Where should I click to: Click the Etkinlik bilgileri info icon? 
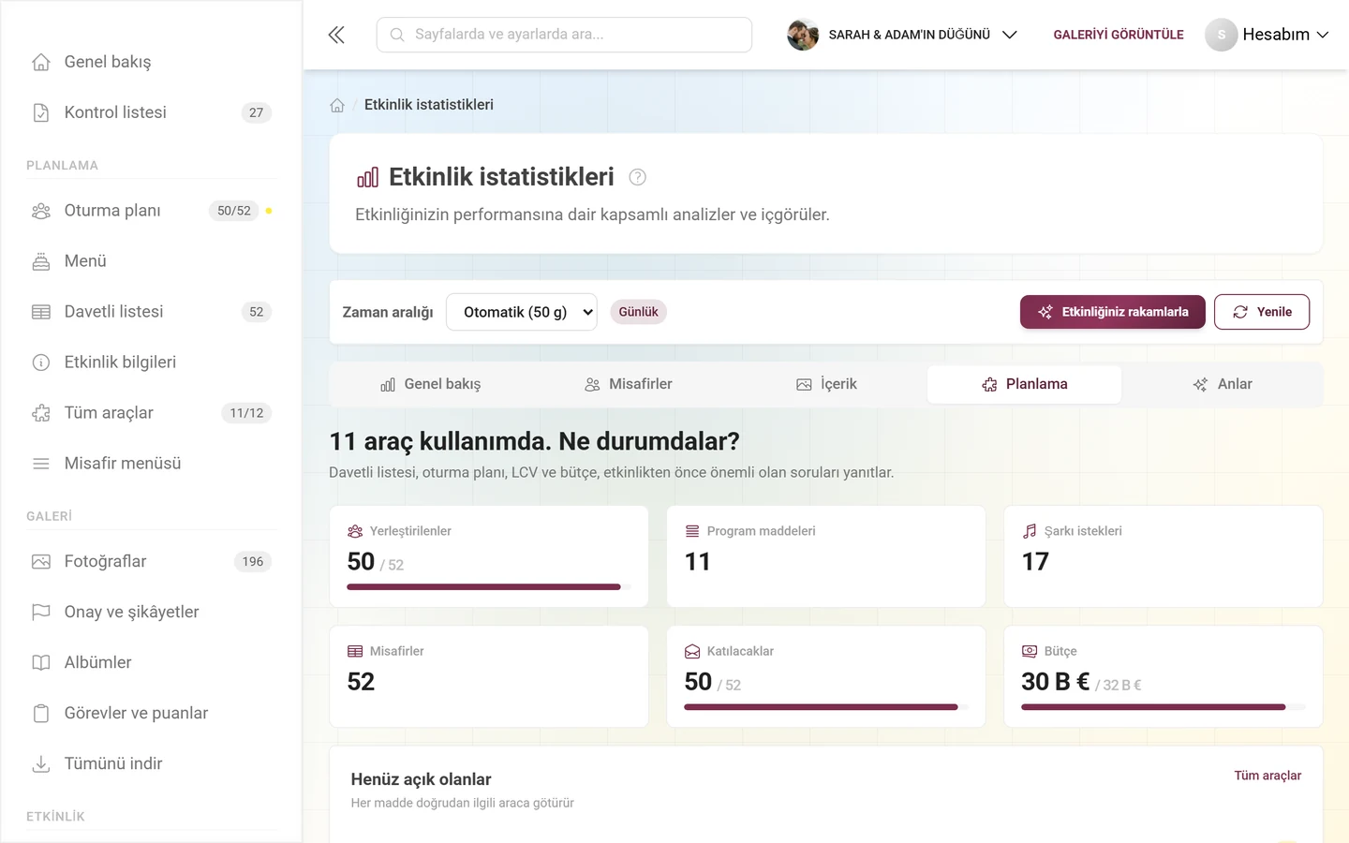pyautogui.click(x=41, y=362)
